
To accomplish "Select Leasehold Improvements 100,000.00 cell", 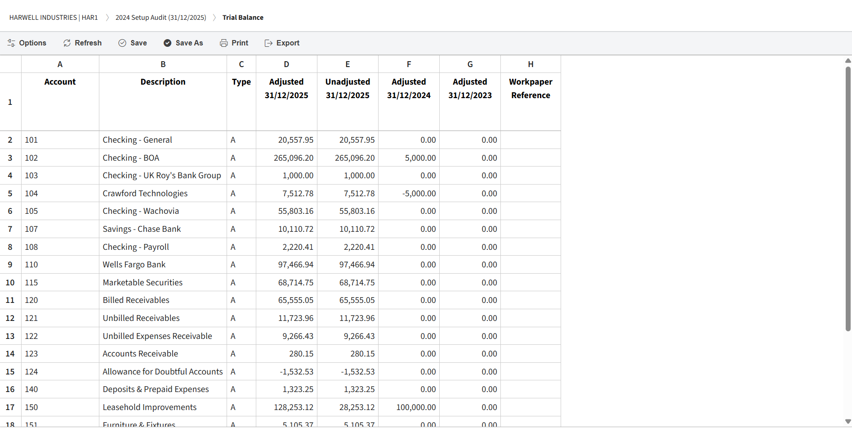I will coord(409,407).
